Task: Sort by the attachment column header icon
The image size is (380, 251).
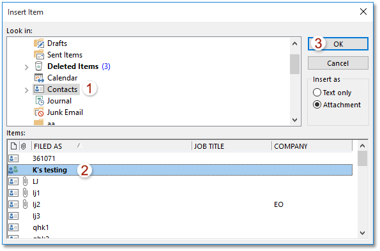Action: tap(23, 146)
